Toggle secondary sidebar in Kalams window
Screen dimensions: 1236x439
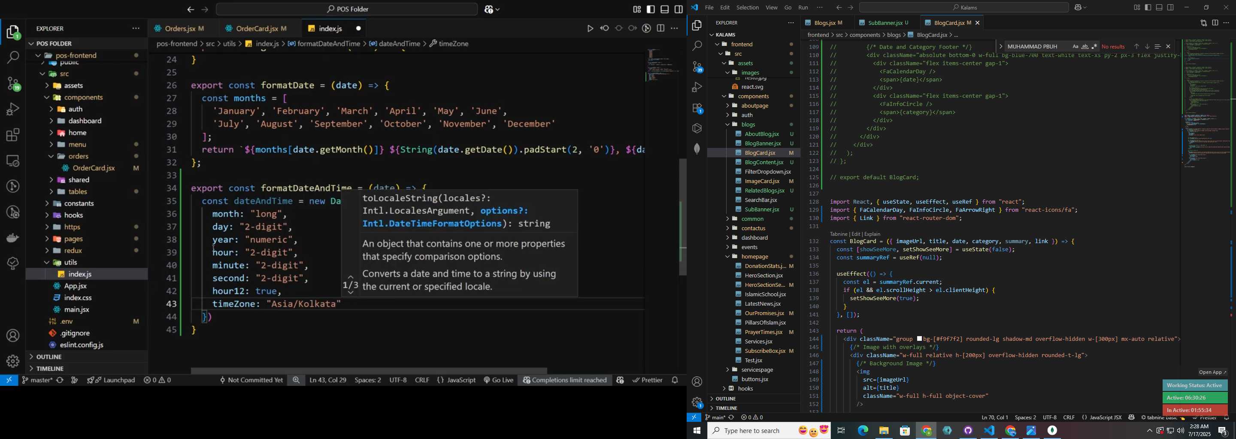pyautogui.click(x=1171, y=7)
